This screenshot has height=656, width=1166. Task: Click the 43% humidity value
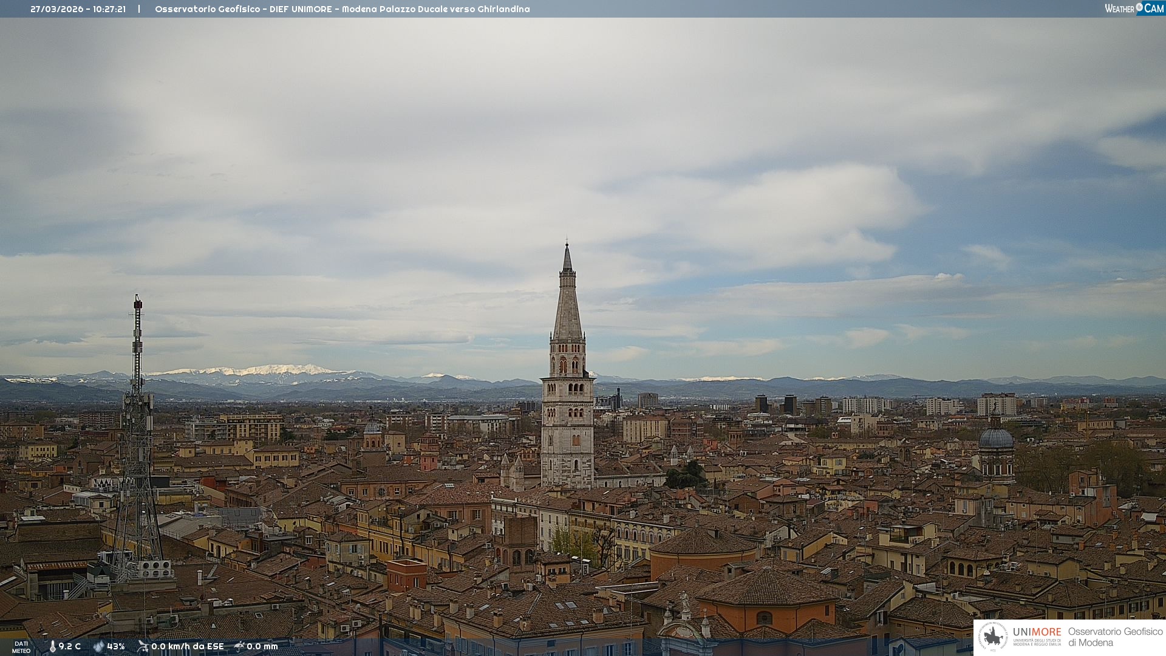(116, 646)
